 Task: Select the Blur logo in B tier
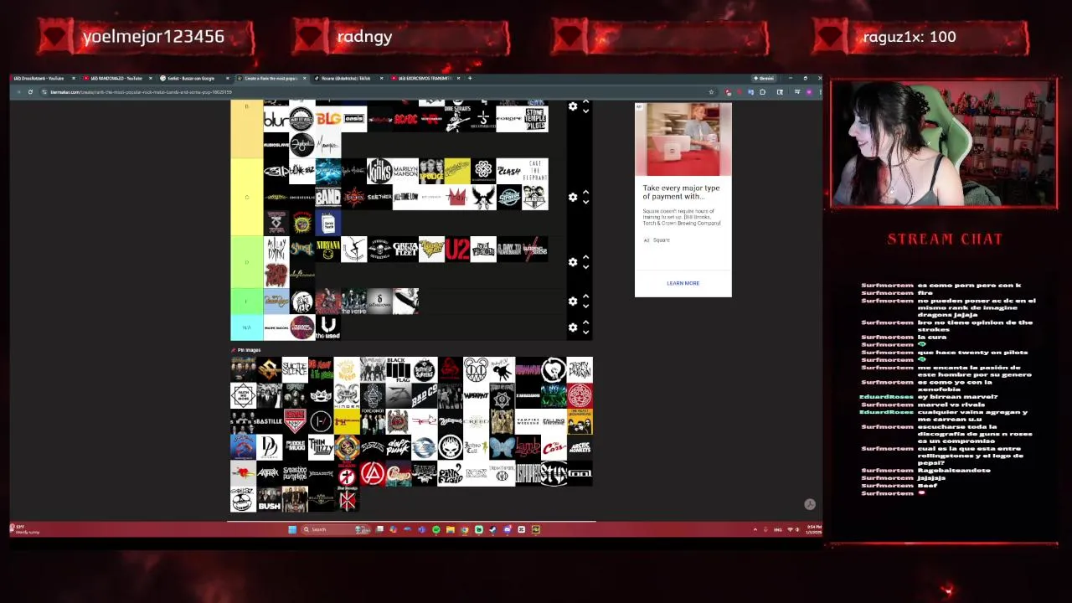[276, 120]
